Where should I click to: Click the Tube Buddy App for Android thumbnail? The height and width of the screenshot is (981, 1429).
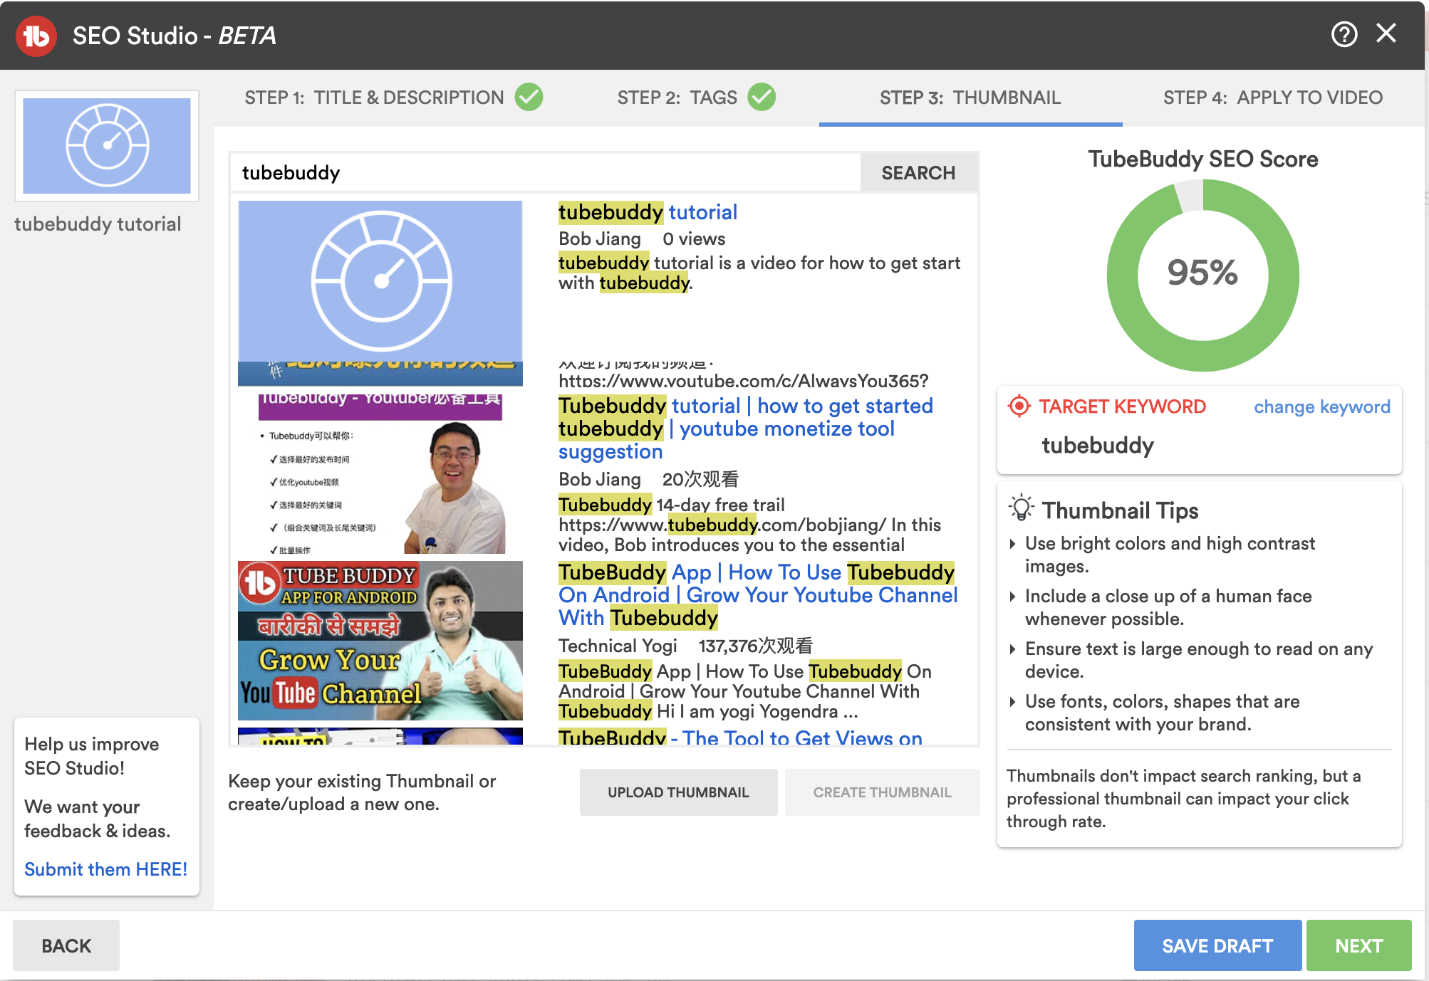click(380, 641)
